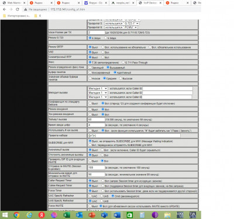Image resolution: width=234 pixels, height=219 pixels.
Task: Open the Windows Start menu
Action: [5, 215]
